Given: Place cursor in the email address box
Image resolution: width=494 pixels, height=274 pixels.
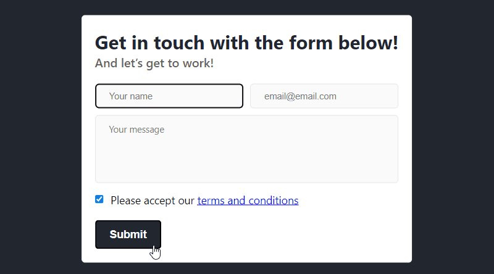Looking at the screenshot, I should [x=324, y=96].
